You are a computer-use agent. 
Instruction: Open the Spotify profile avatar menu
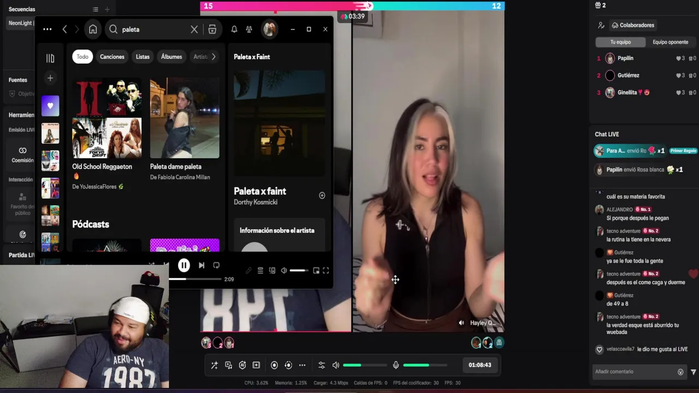click(x=269, y=29)
